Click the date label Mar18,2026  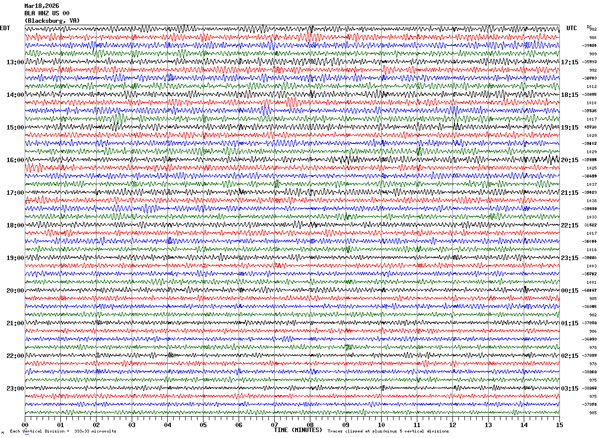pyautogui.click(x=42, y=6)
